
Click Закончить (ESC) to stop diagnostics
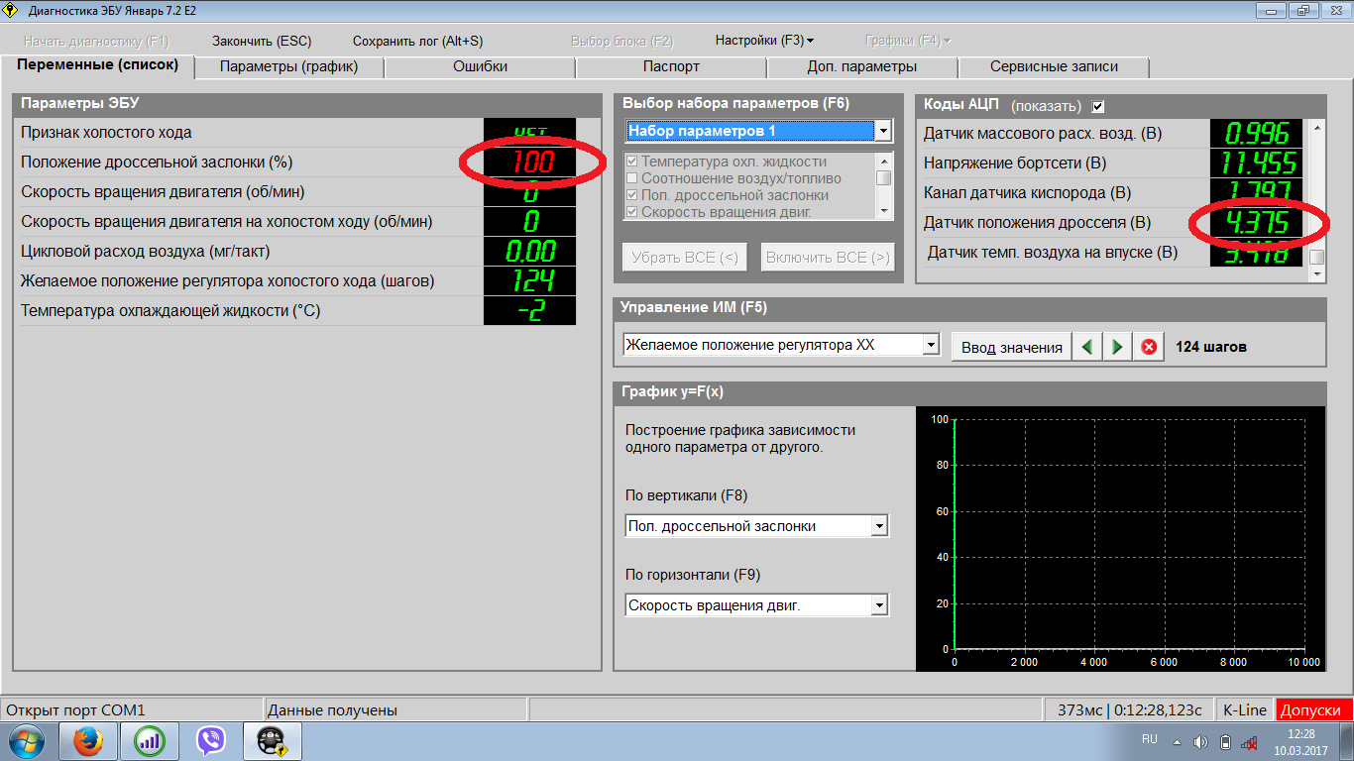click(x=262, y=41)
